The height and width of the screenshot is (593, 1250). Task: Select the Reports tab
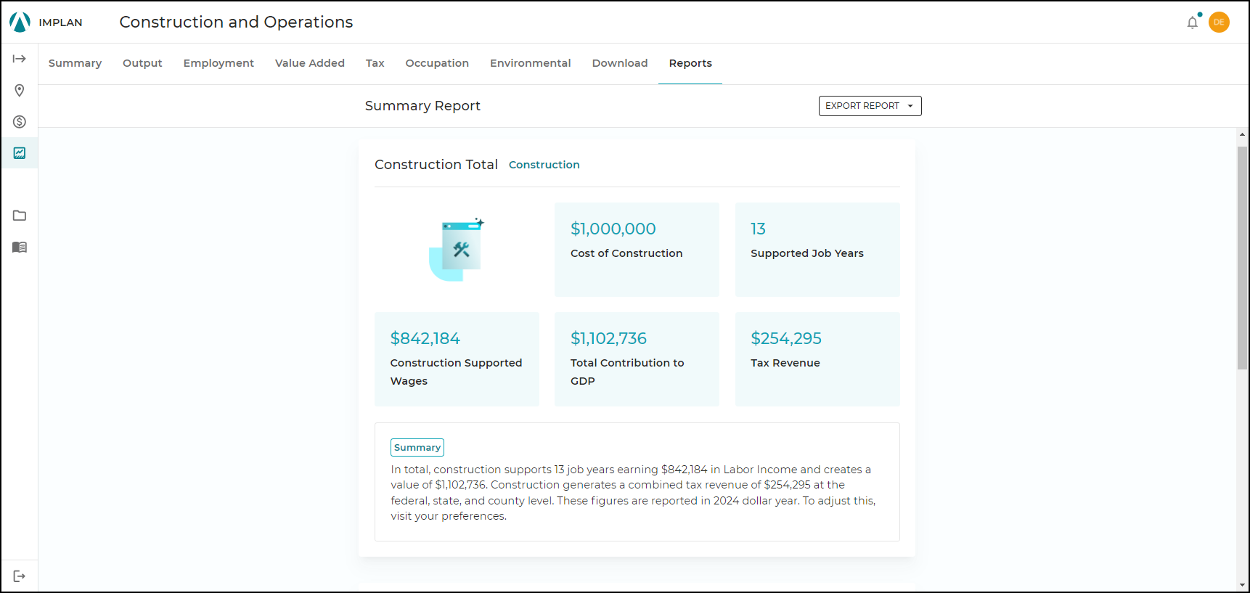click(x=690, y=63)
